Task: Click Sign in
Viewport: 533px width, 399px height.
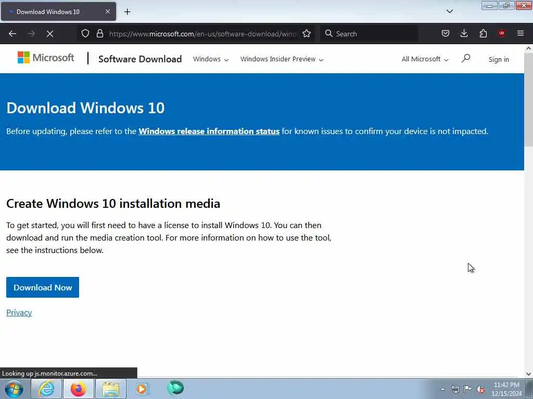Action: coord(499,59)
